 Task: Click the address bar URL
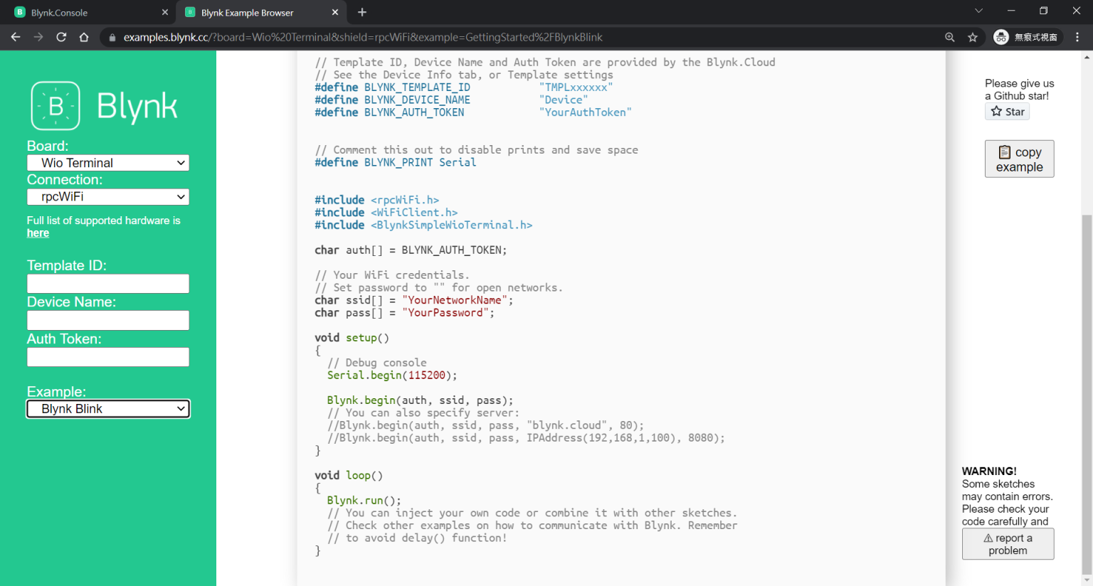pos(363,37)
